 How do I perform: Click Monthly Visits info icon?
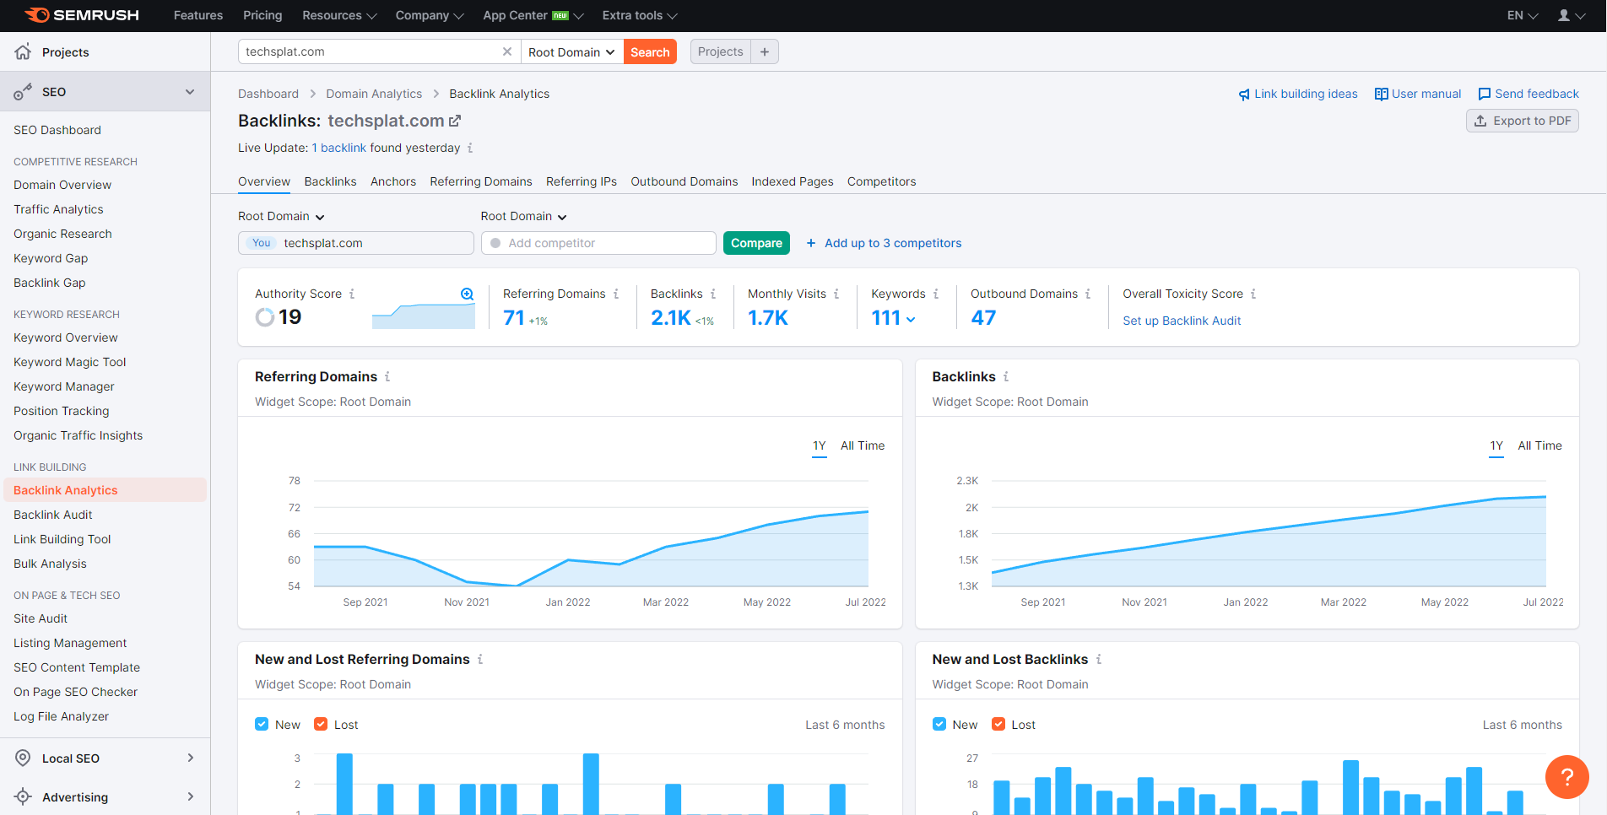pos(836,294)
